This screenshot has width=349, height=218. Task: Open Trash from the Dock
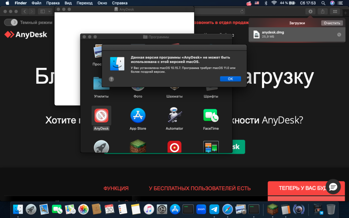pyautogui.click(x=331, y=209)
